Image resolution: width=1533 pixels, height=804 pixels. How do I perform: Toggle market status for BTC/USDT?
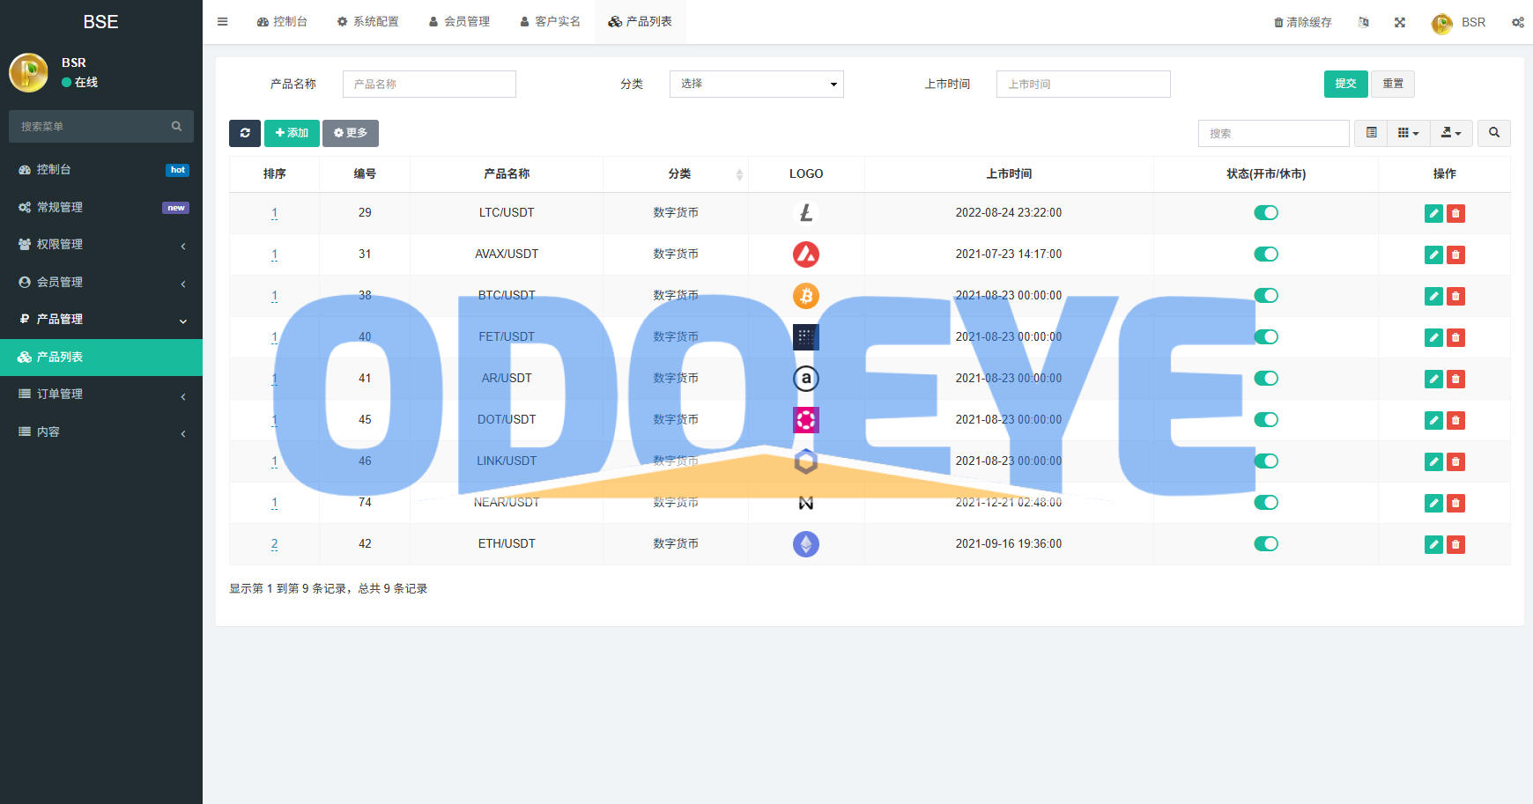tap(1266, 296)
